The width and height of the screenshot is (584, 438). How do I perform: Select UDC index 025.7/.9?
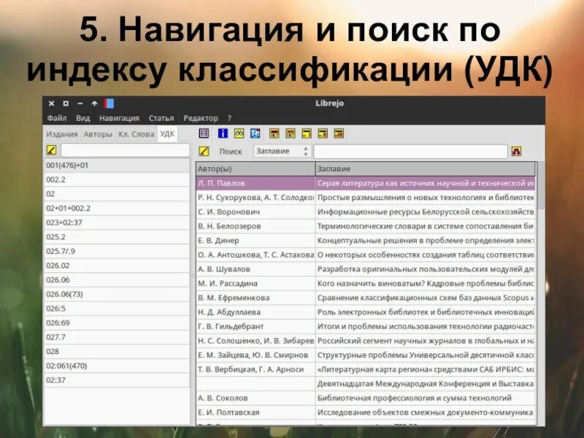[117, 251]
